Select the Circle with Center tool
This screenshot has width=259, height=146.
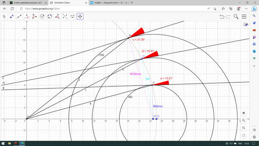(x=42, y=16)
